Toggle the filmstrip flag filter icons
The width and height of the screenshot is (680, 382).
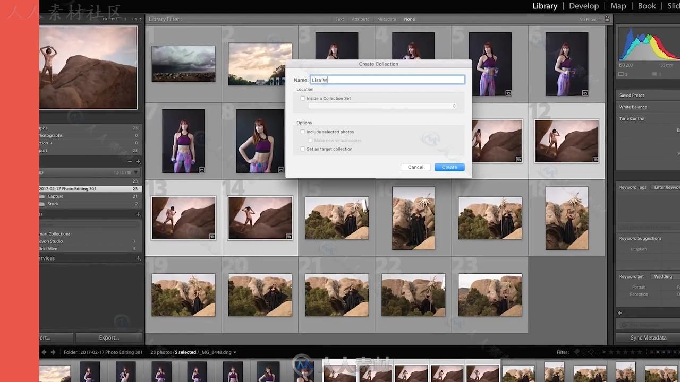coord(583,352)
